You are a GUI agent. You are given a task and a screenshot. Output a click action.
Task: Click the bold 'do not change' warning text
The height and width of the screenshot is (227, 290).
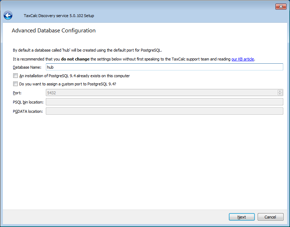pyautogui.click(x=75, y=59)
